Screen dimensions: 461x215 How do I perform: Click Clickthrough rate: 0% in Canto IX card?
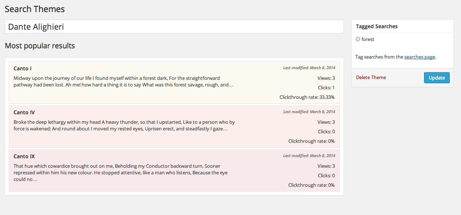pyautogui.click(x=311, y=185)
